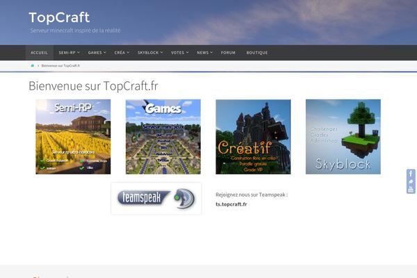
Task: Open the Créatif server image
Action: tap(253, 137)
